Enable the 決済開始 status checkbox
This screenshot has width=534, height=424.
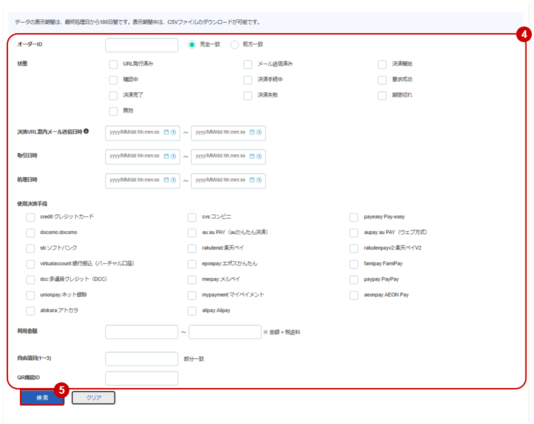pos(383,64)
